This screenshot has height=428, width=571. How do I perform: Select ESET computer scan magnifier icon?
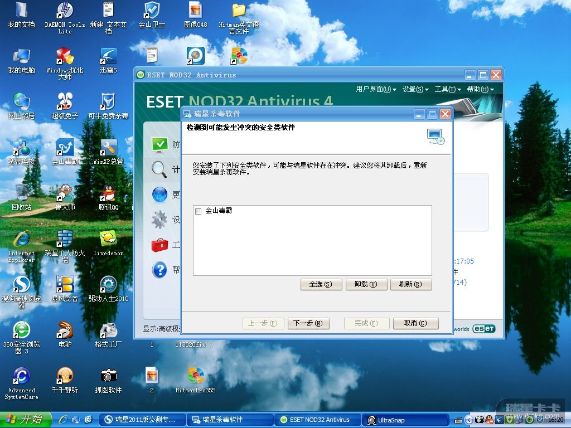[159, 169]
